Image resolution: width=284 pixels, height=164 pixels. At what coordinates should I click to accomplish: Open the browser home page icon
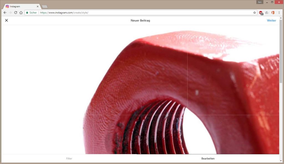21,13
